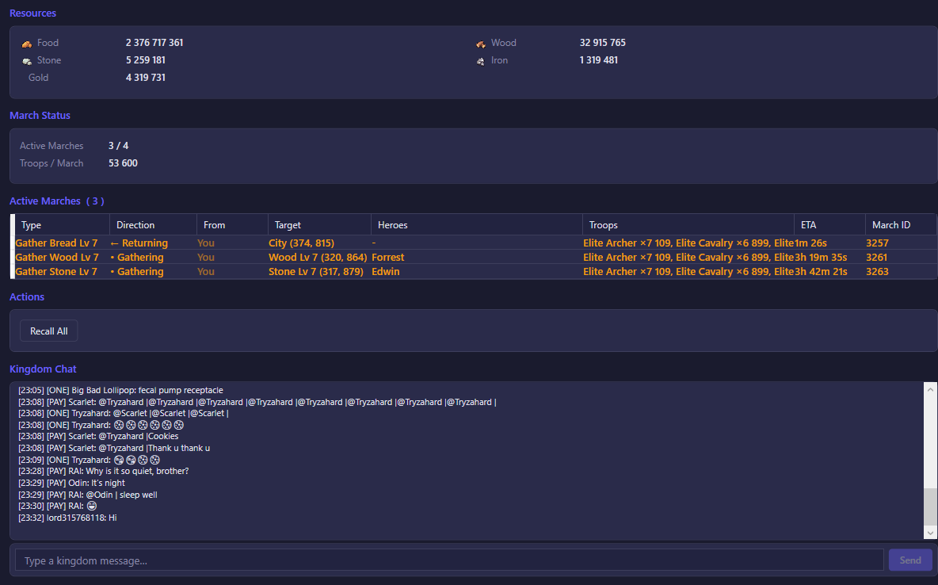Click the Heroes column header
The width and height of the screenshot is (938, 585).
[477, 225]
